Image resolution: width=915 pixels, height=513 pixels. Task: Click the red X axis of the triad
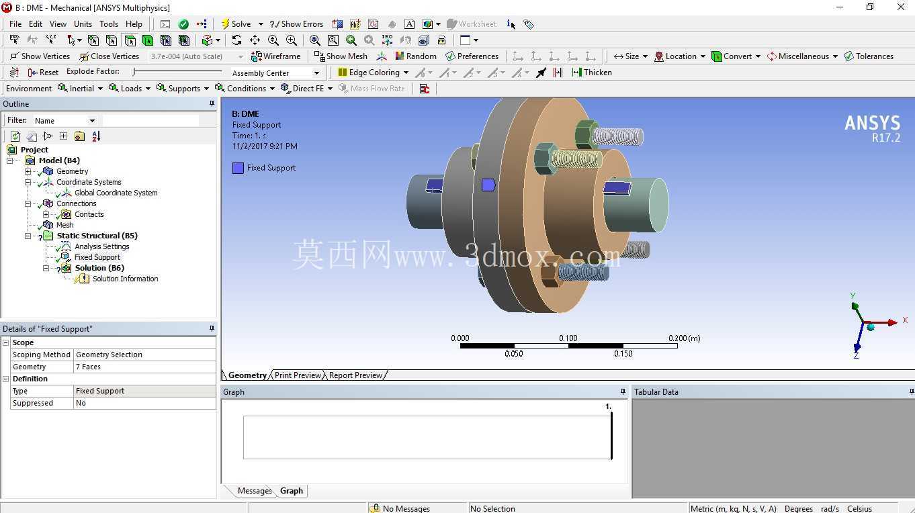click(882, 323)
